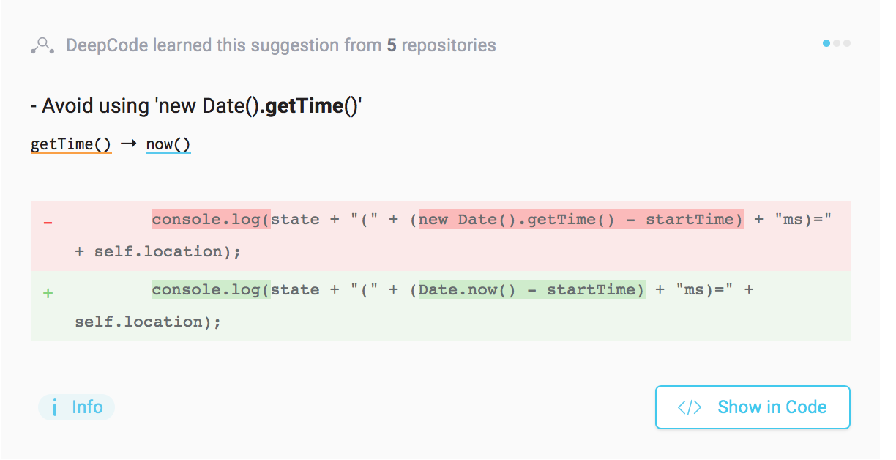Screen dimensions: 896x460
Task: Click green-highlighted console.log in added line
Action: (211, 289)
